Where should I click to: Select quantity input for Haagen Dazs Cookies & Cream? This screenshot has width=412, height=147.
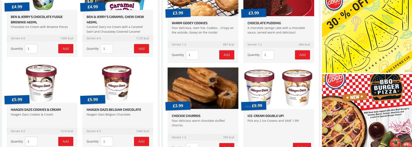(x=31, y=141)
